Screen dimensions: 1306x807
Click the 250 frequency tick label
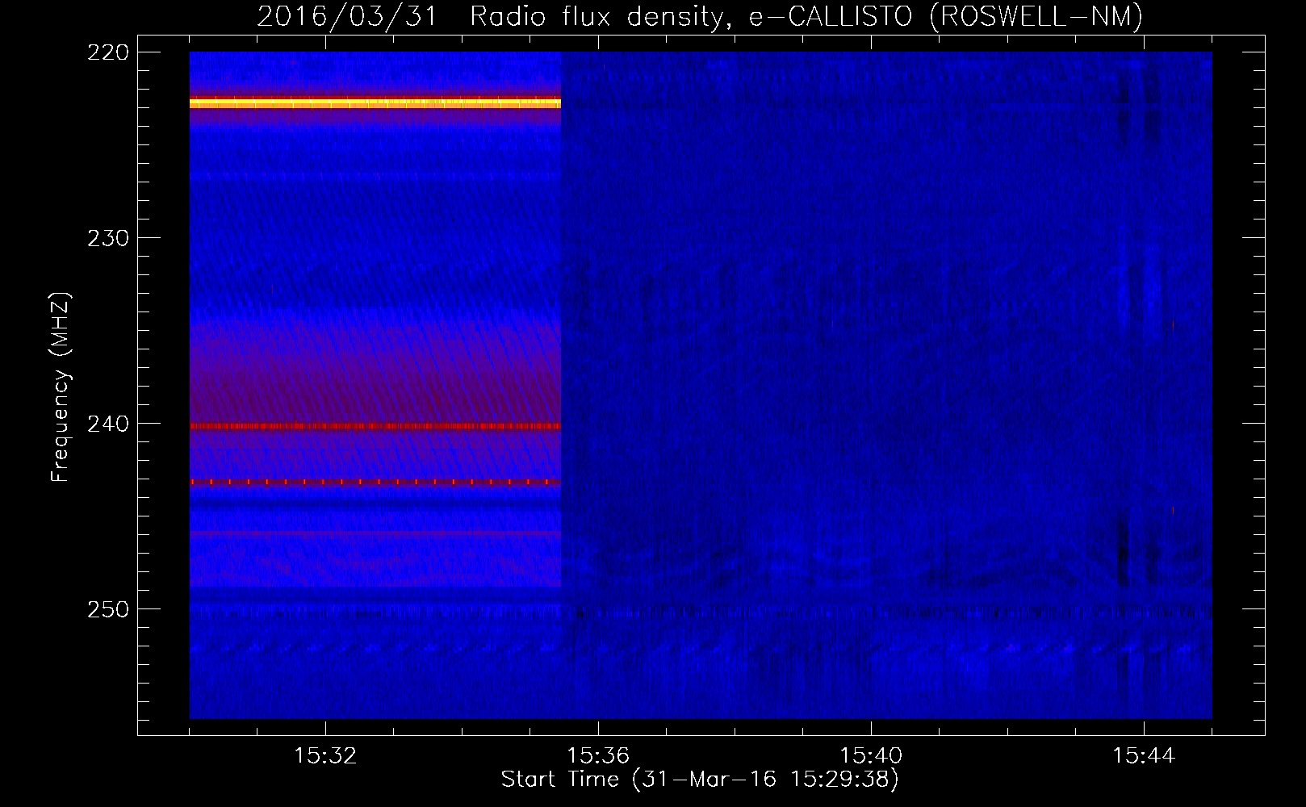tap(107, 609)
